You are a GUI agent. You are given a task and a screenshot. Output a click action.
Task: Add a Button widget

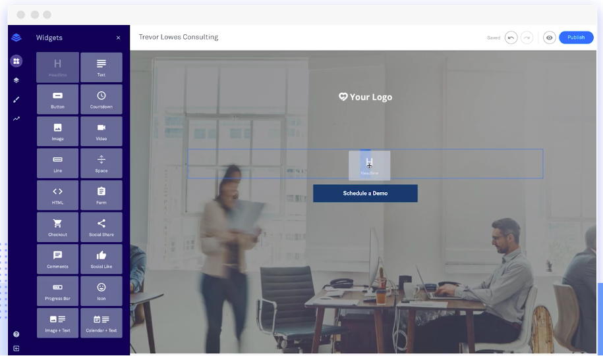point(58,99)
